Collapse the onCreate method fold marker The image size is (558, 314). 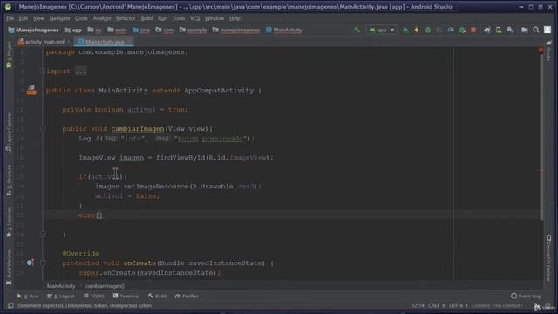[x=43, y=263]
